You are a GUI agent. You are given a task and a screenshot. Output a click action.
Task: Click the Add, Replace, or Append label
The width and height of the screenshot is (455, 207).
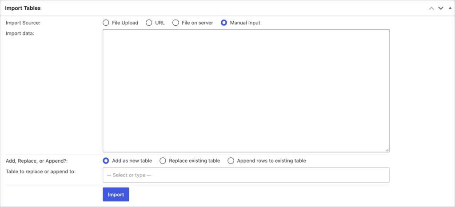(36, 160)
